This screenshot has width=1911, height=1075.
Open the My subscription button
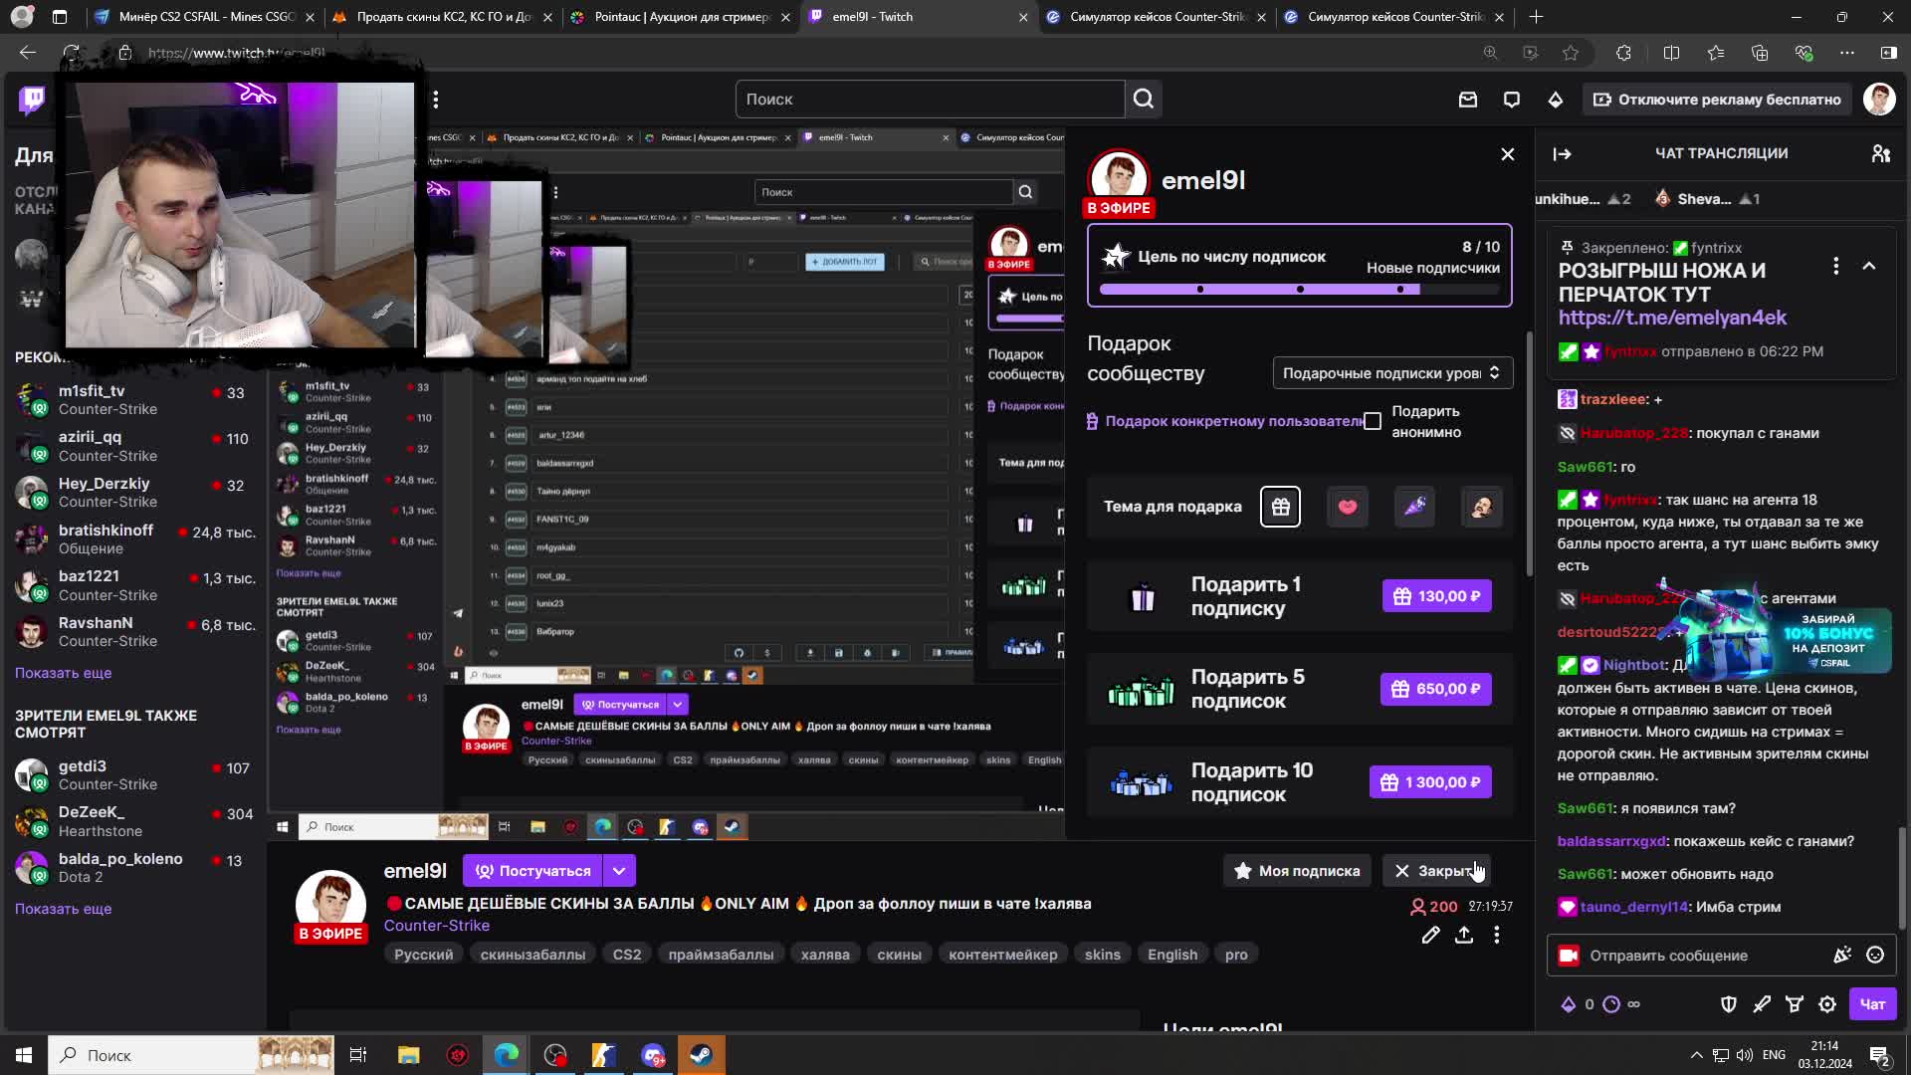coord(1297,871)
